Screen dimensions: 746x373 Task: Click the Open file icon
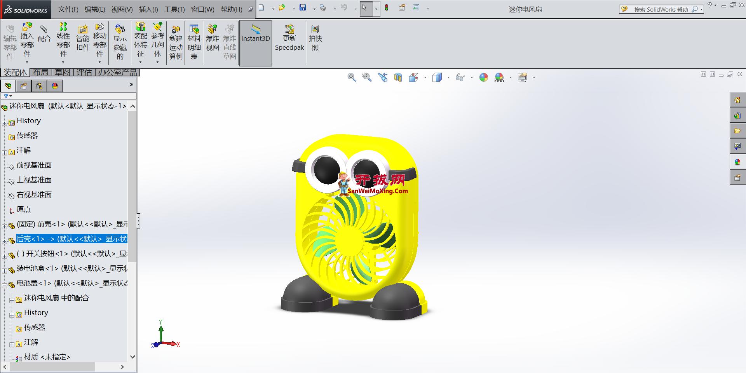(282, 7)
